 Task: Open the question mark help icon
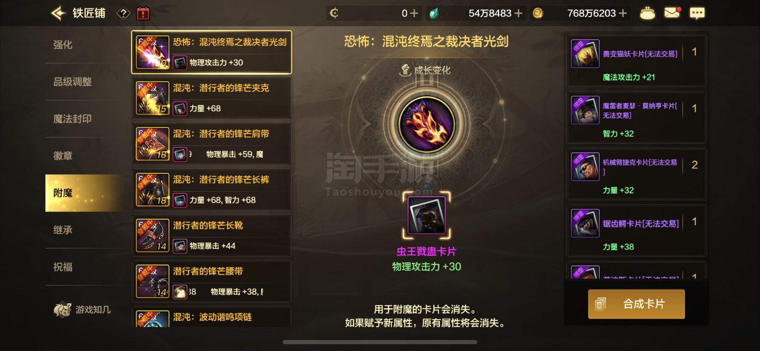[123, 14]
